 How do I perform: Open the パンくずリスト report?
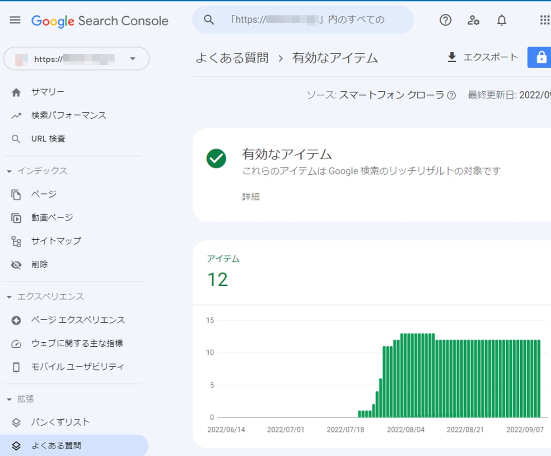pyautogui.click(x=61, y=423)
